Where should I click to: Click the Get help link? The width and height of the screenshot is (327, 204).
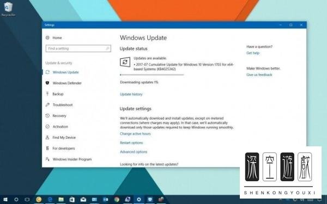point(253,53)
